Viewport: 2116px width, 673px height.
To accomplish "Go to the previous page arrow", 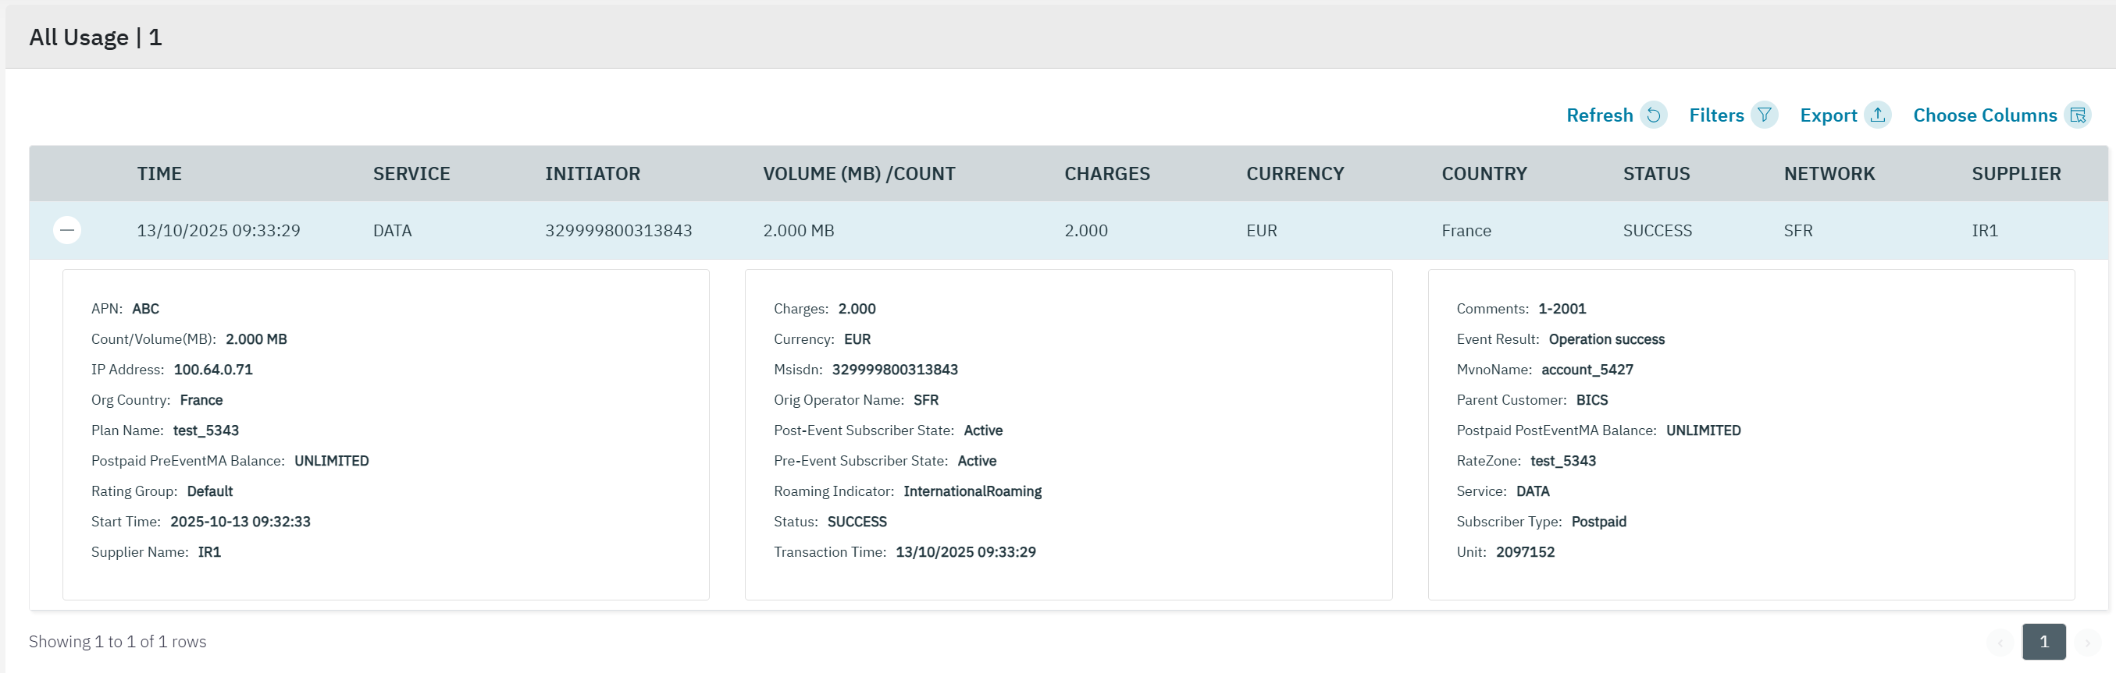I will point(2000,643).
